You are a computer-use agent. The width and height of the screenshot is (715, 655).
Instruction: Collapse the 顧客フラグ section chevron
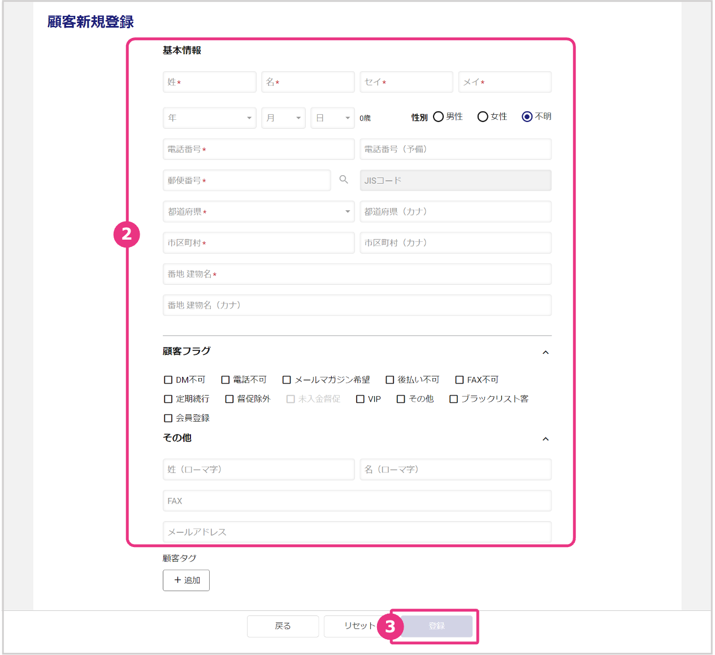click(545, 352)
